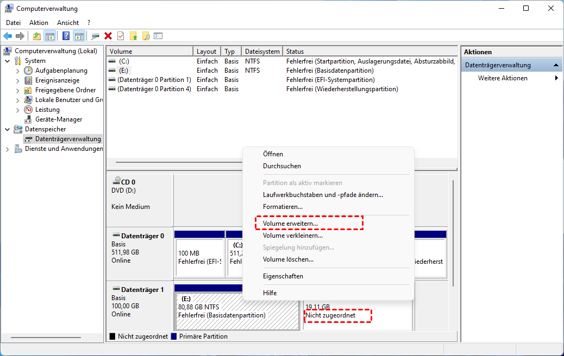
Task: Open Aufgabenplanung clock icon
Action: point(28,71)
